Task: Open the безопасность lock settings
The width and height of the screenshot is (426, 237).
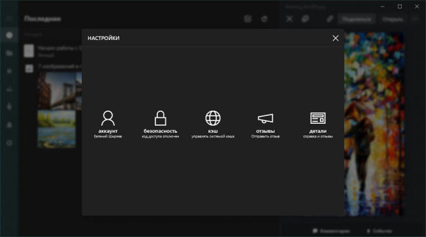Action: [x=161, y=124]
